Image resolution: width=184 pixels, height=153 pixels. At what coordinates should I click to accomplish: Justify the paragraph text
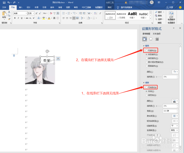pos(74,18)
